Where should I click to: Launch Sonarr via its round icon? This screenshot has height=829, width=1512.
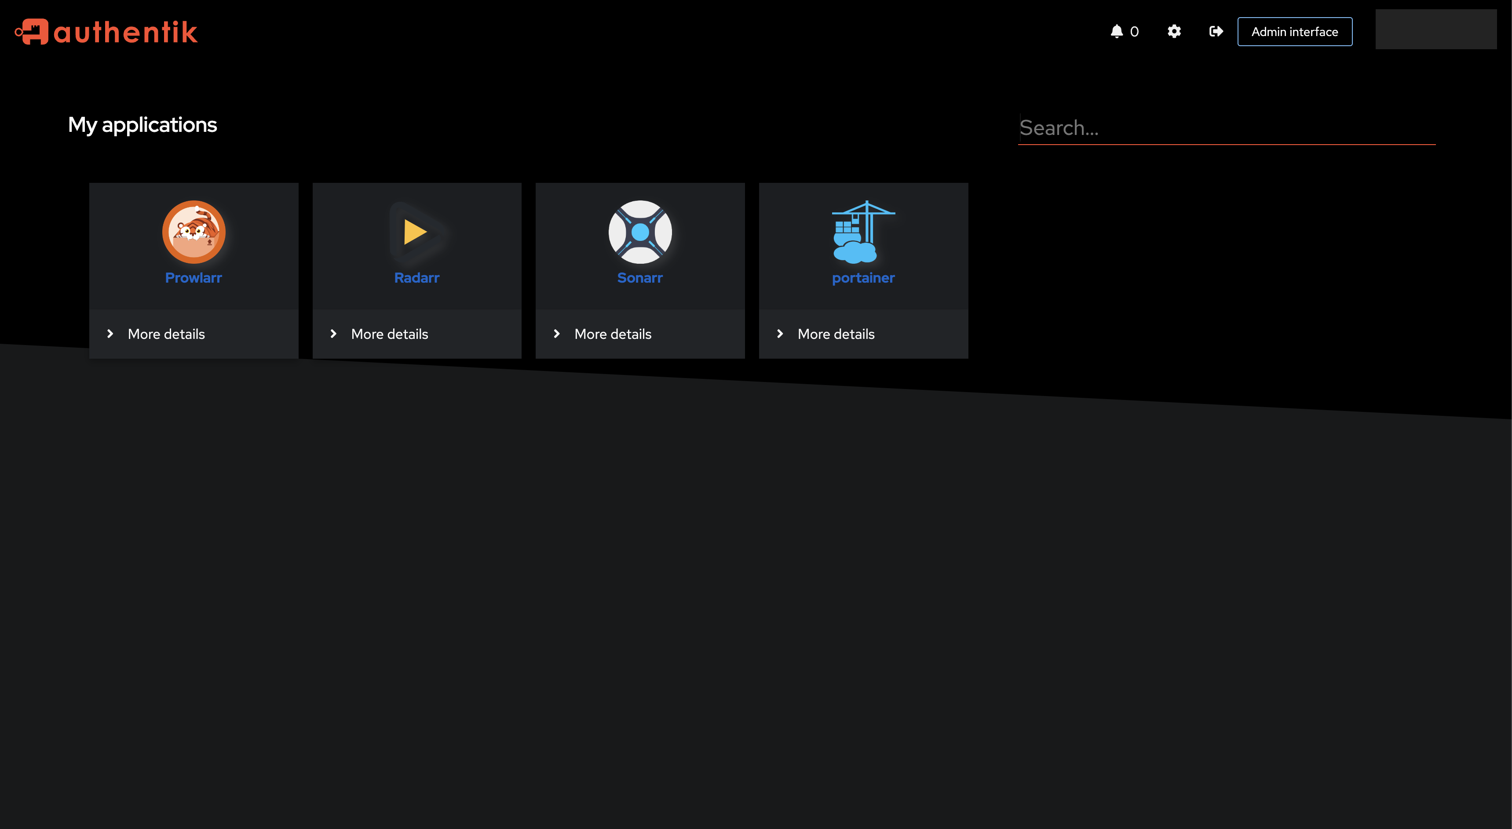tap(640, 232)
